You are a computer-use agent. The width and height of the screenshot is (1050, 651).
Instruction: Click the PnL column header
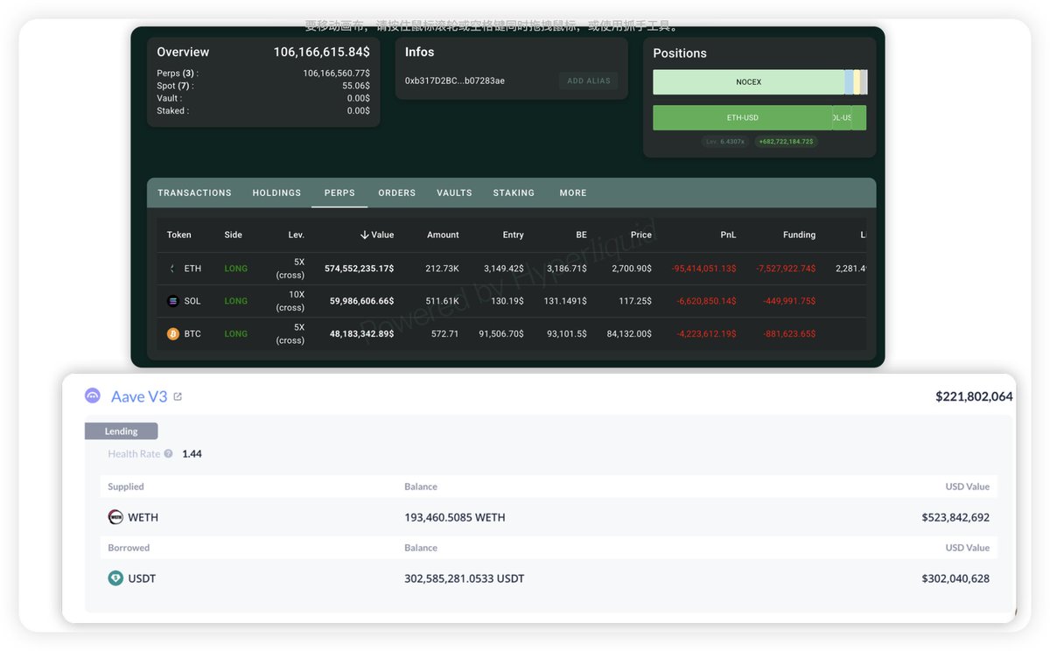tap(728, 234)
